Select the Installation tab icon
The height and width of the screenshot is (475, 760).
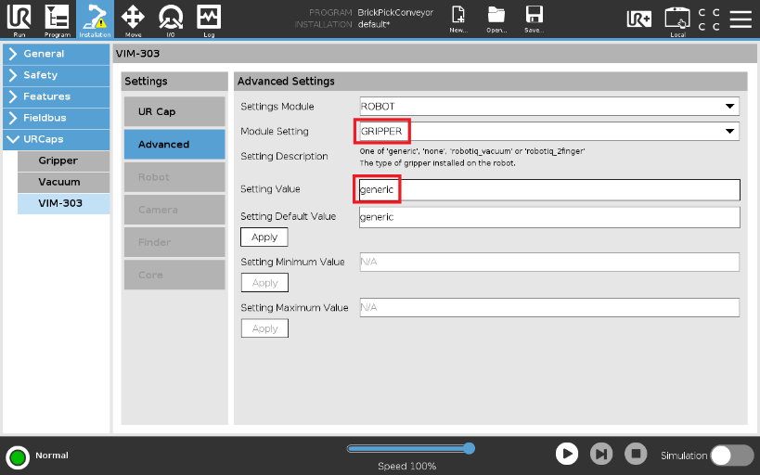95,19
